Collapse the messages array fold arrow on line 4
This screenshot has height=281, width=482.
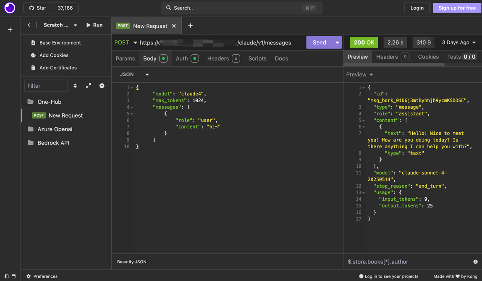(x=132, y=107)
